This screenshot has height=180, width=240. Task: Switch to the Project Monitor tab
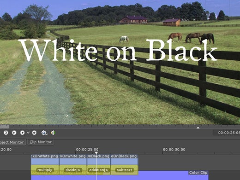pos(12,142)
